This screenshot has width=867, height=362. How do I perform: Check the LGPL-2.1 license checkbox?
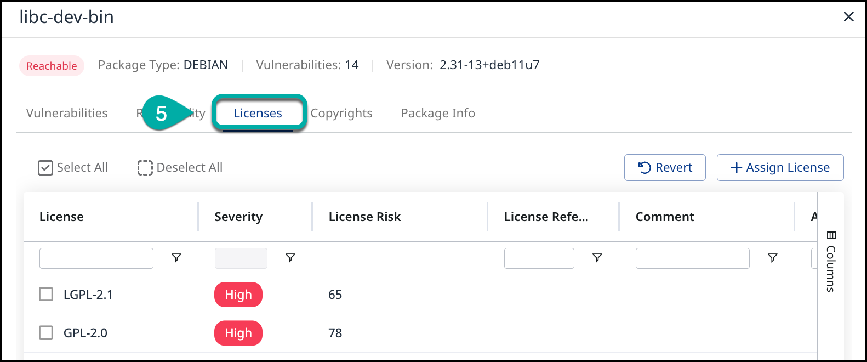(46, 295)
